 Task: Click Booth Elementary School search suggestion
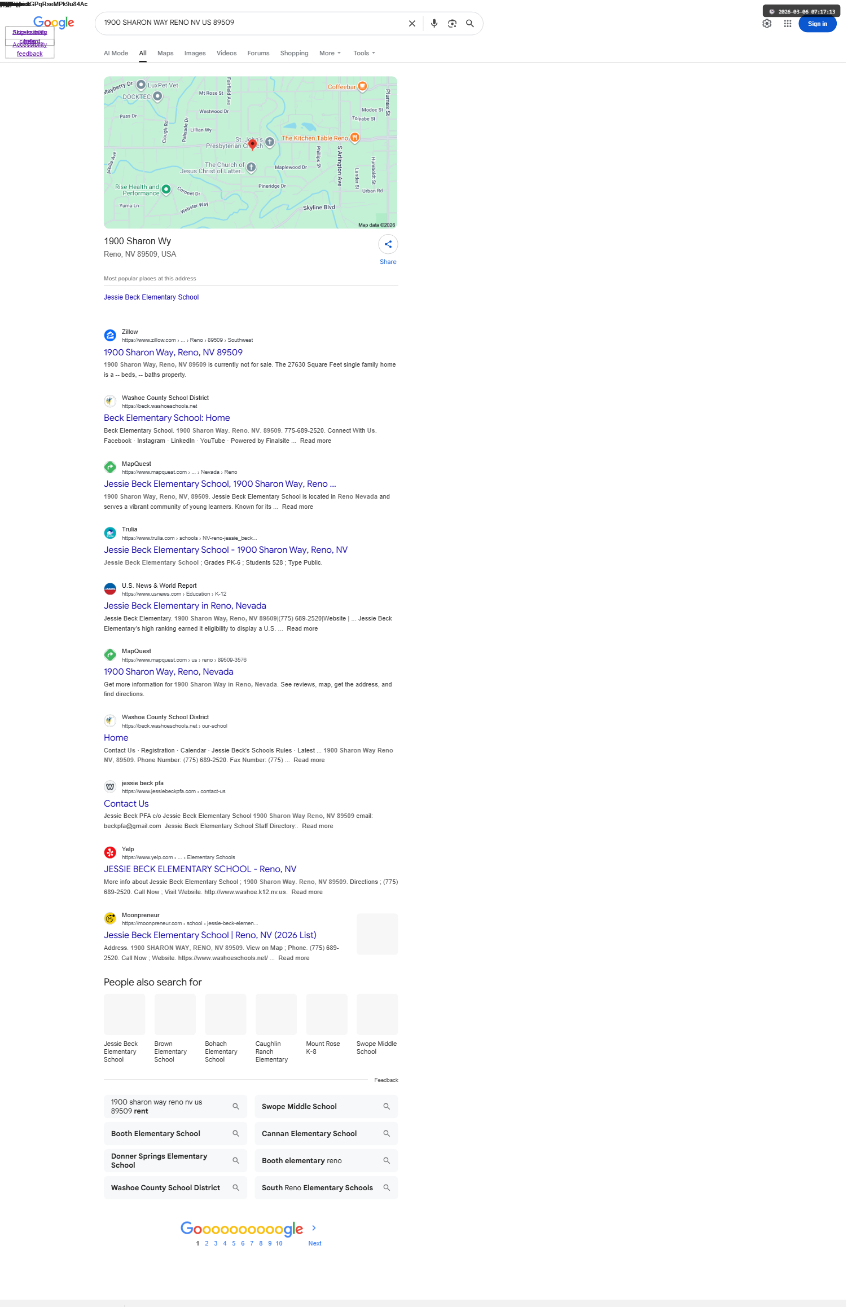tap(175, 1133)
